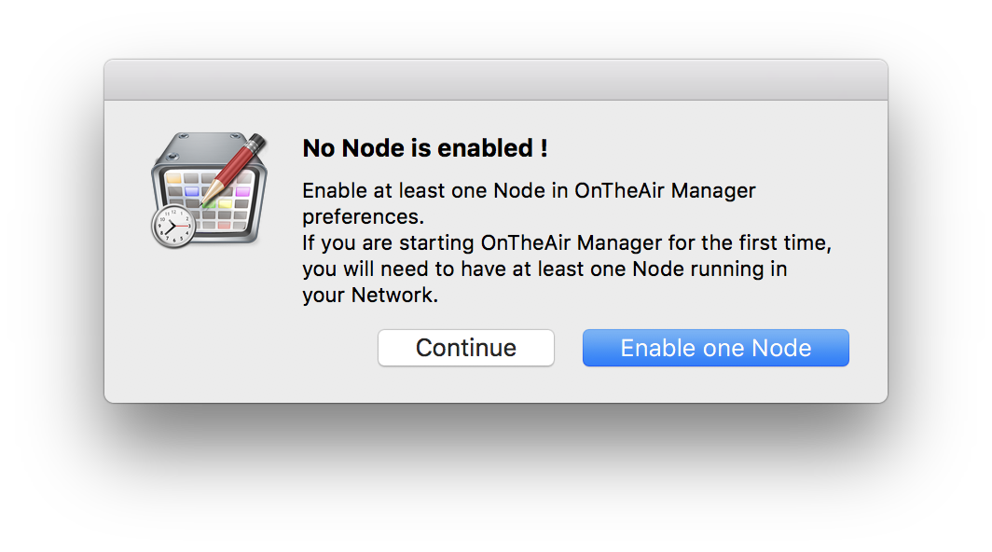Click the Continue button

[x=465, y=348]
